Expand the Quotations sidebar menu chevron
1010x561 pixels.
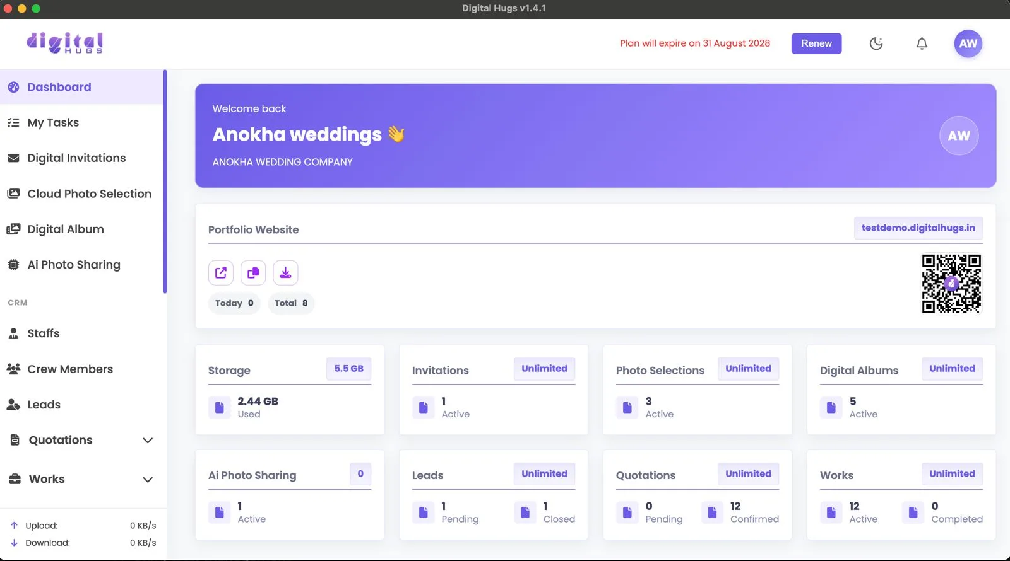tap(148, 440)
